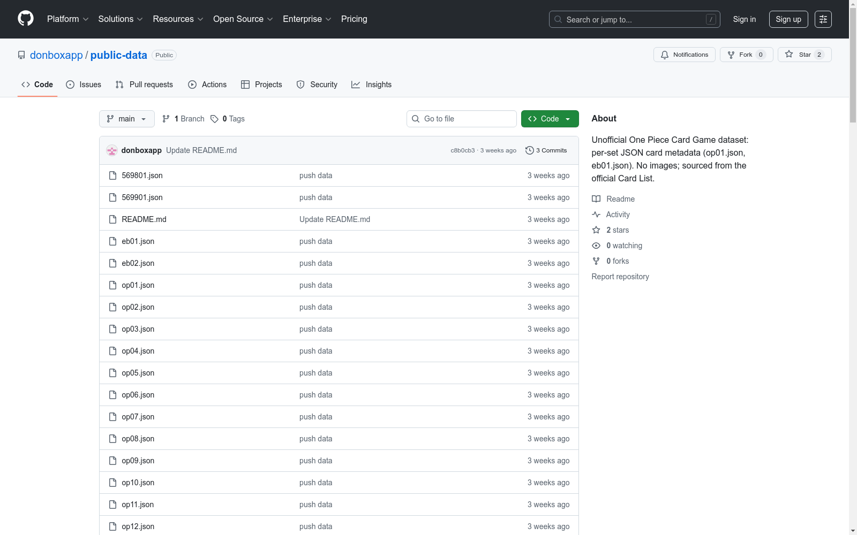Open the README.md file
This screenshot has height=535, width=857.
click(x=144, y=219)
